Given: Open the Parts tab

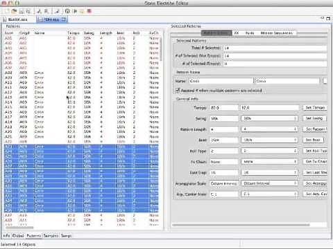Looking at the screenshot, I should (250, 33).
